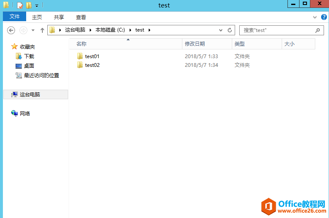This screenshot has height=218, width=329.
Task: Click the 最近访问的位置 icon
Action: tap(19, 75)
